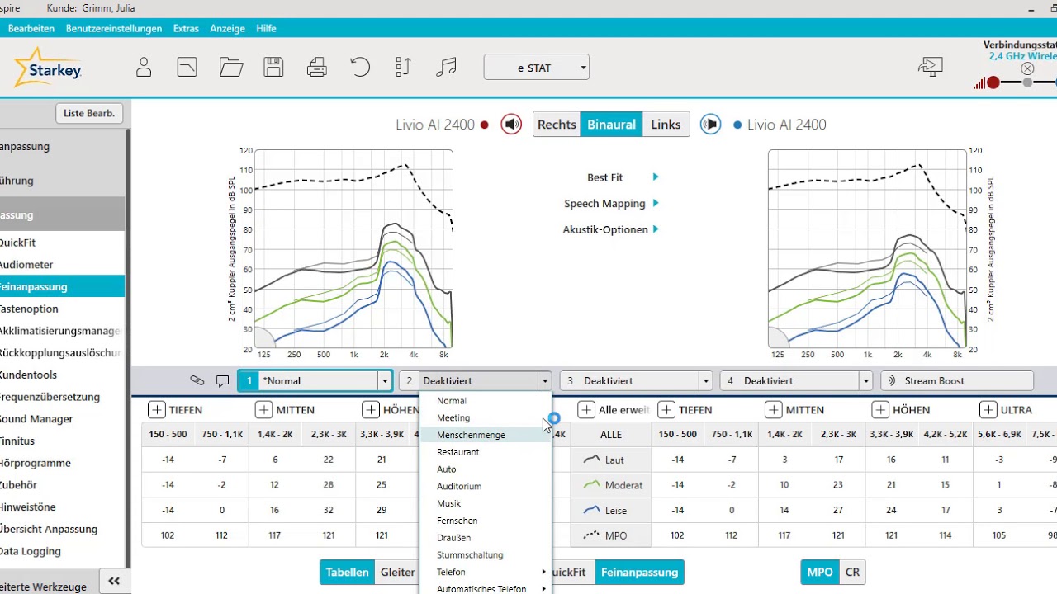Choose Menschenmenge from the program list
The height and width of the screenshot is (594, 1057).
[x=486, y=435]
